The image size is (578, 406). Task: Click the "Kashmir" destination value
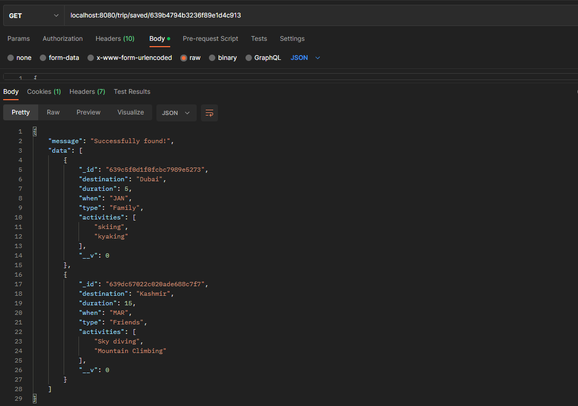153,294
